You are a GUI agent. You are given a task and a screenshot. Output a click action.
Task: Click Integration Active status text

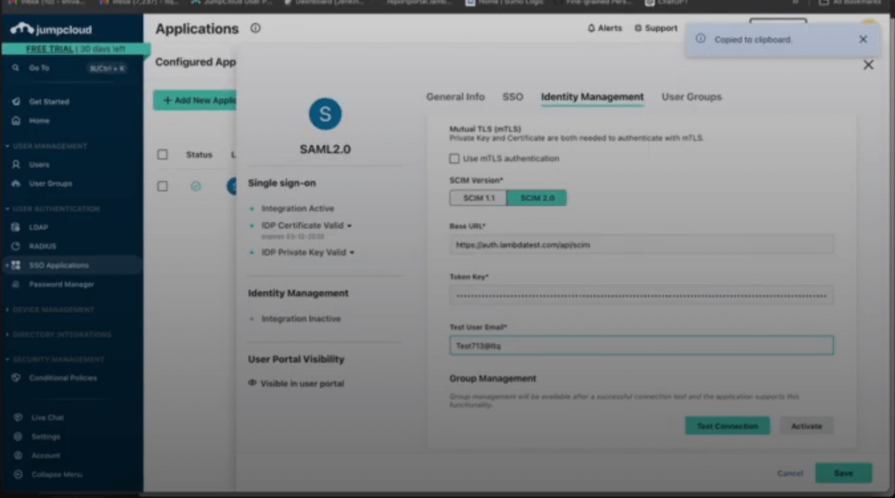click(297, 209)
